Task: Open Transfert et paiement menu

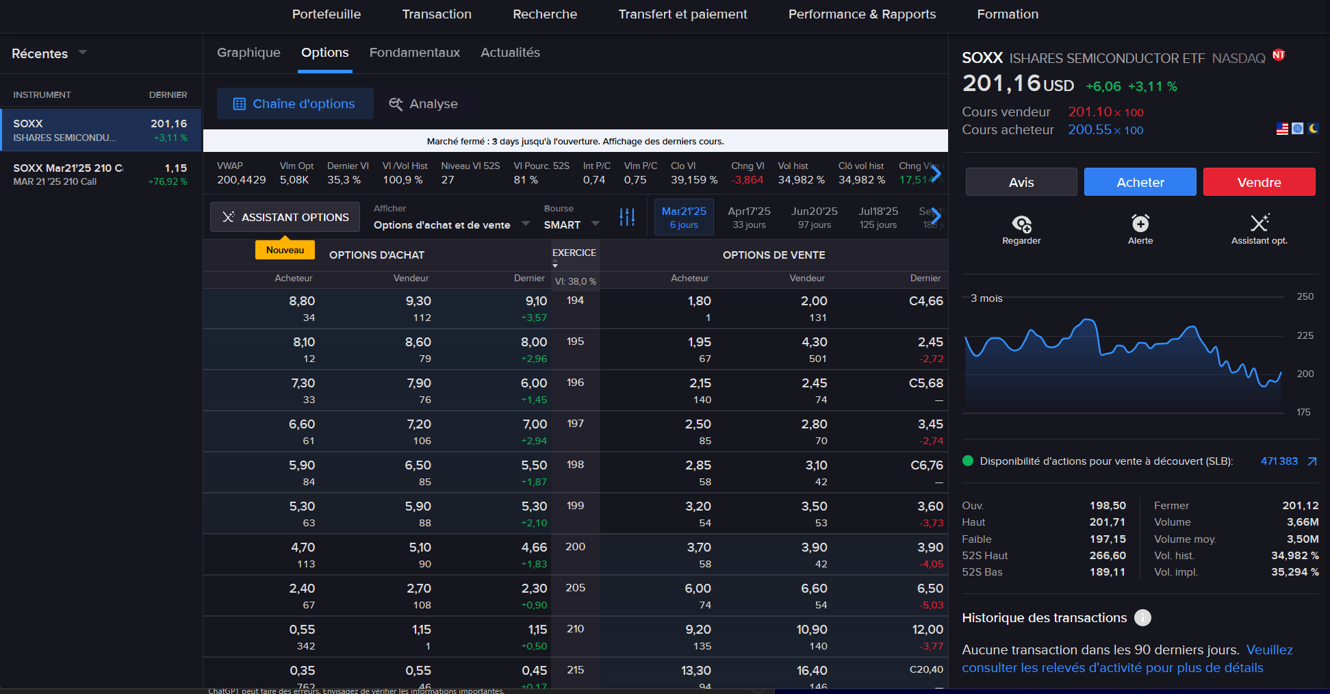Action: pyautogui.click(x=682, y=14)
